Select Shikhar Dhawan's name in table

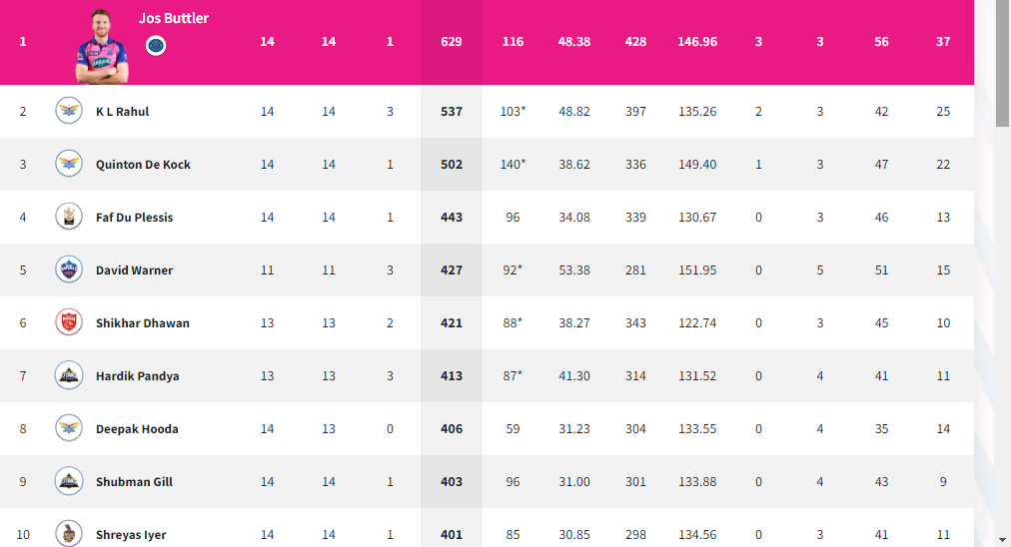pos(143,322)
